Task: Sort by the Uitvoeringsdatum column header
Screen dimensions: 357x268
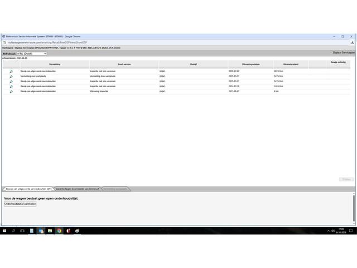Action: [250, 64]
